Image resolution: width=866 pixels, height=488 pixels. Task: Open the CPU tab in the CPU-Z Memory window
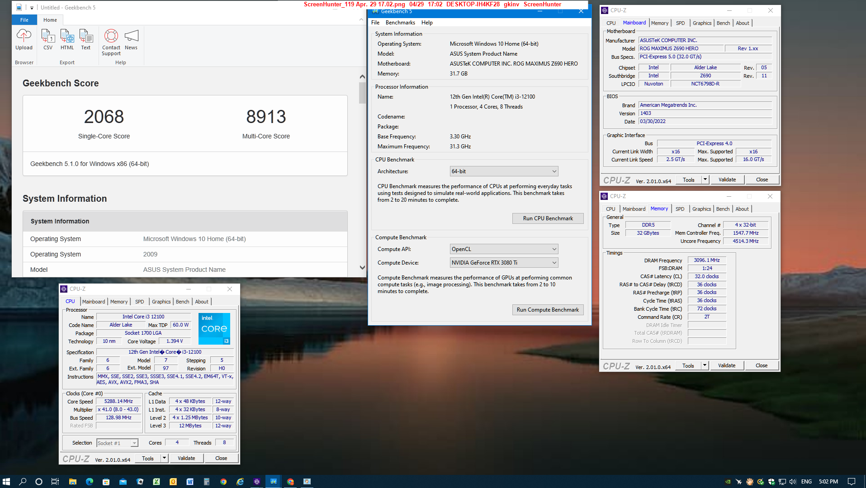(x=610, y=209)
